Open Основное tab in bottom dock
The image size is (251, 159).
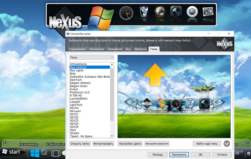(x=28, y=144)
